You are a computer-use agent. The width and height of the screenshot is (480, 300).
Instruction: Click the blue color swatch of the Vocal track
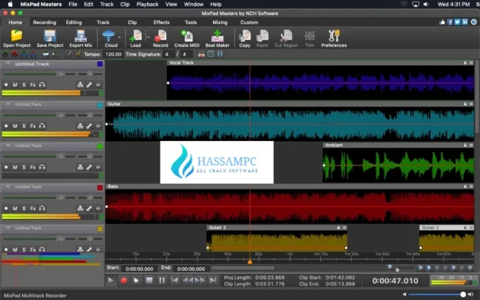coord(100,64)
